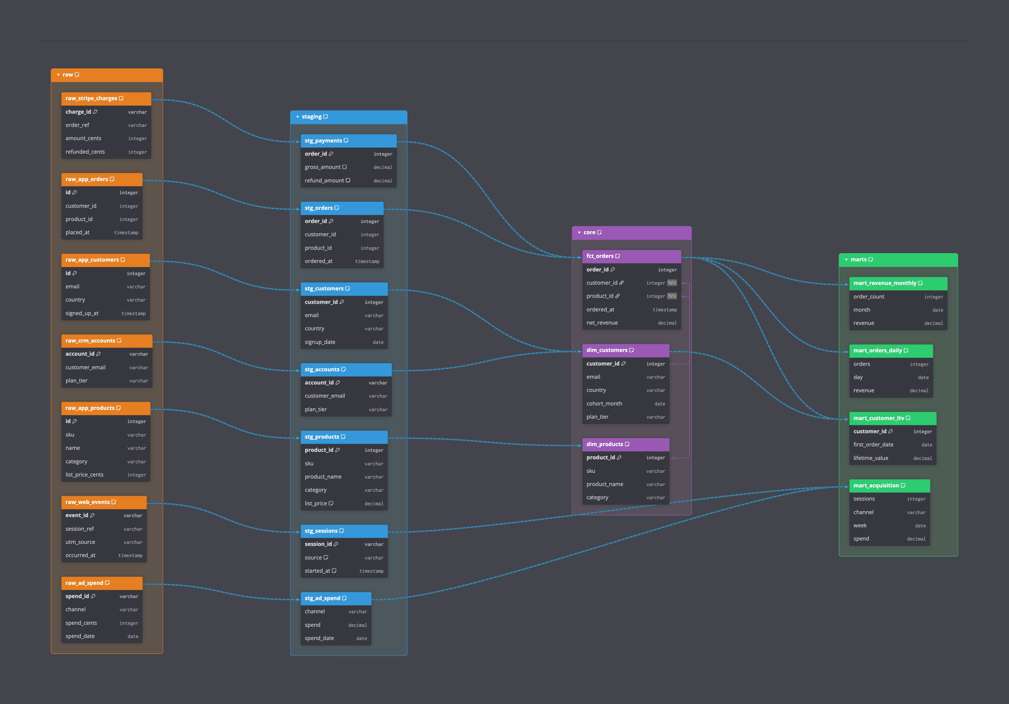Click first_order_date column row
1009x704 pixels.
(x=893, y=445)
